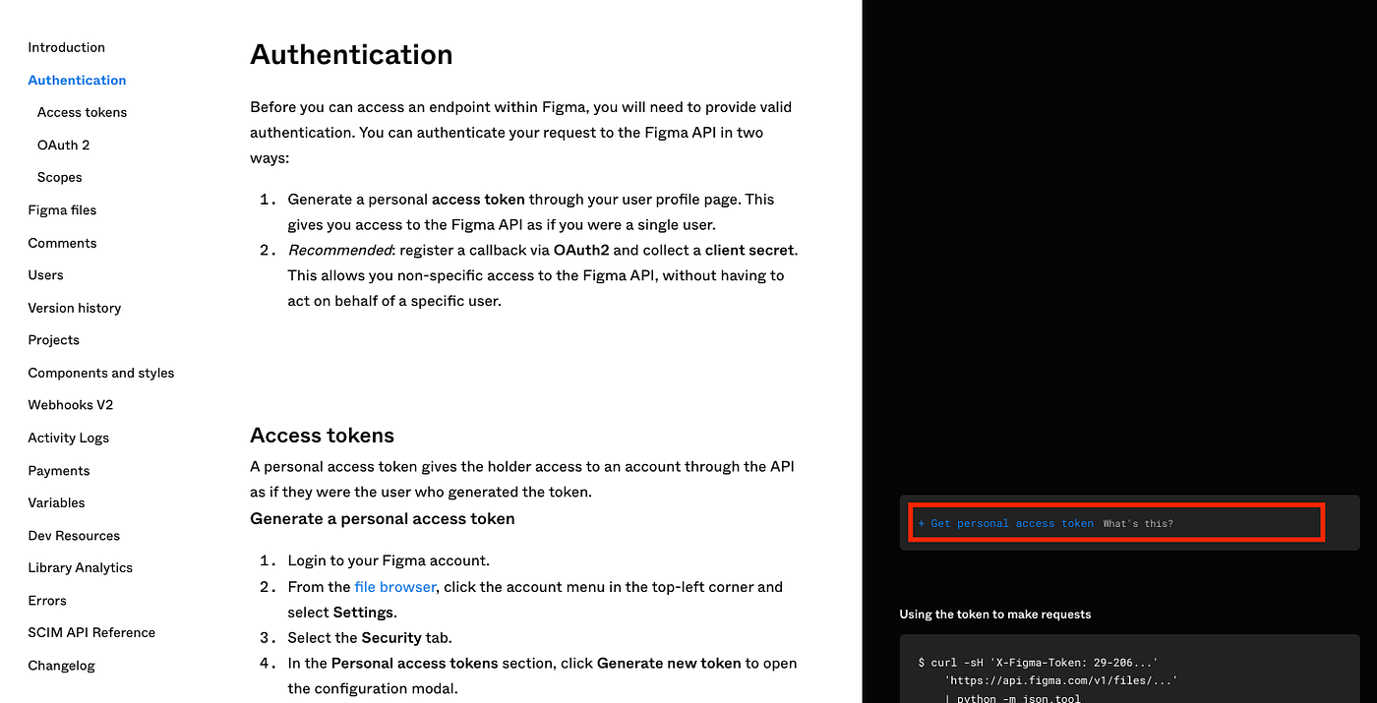The image size is (1377, 703).
Task: Open the Users section
Action: (45, 275)
